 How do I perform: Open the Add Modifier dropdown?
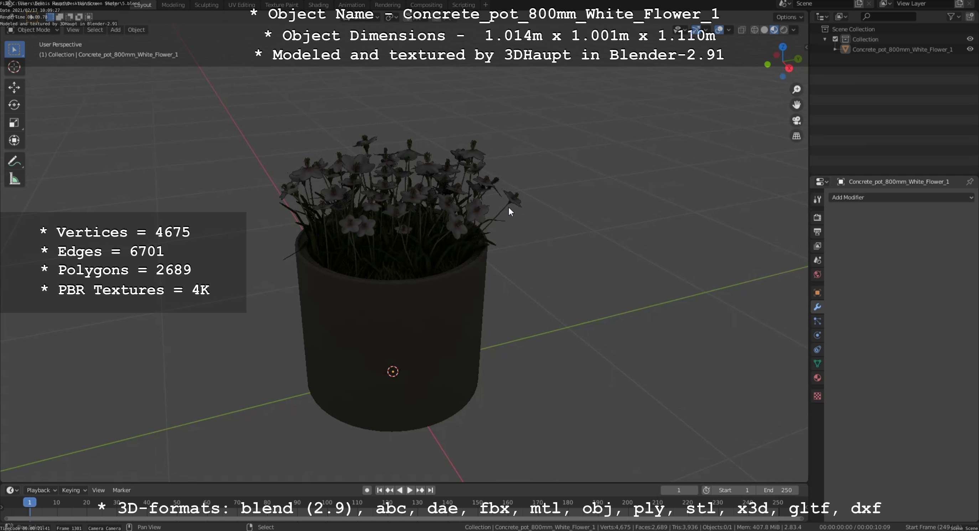pos(901,198)
